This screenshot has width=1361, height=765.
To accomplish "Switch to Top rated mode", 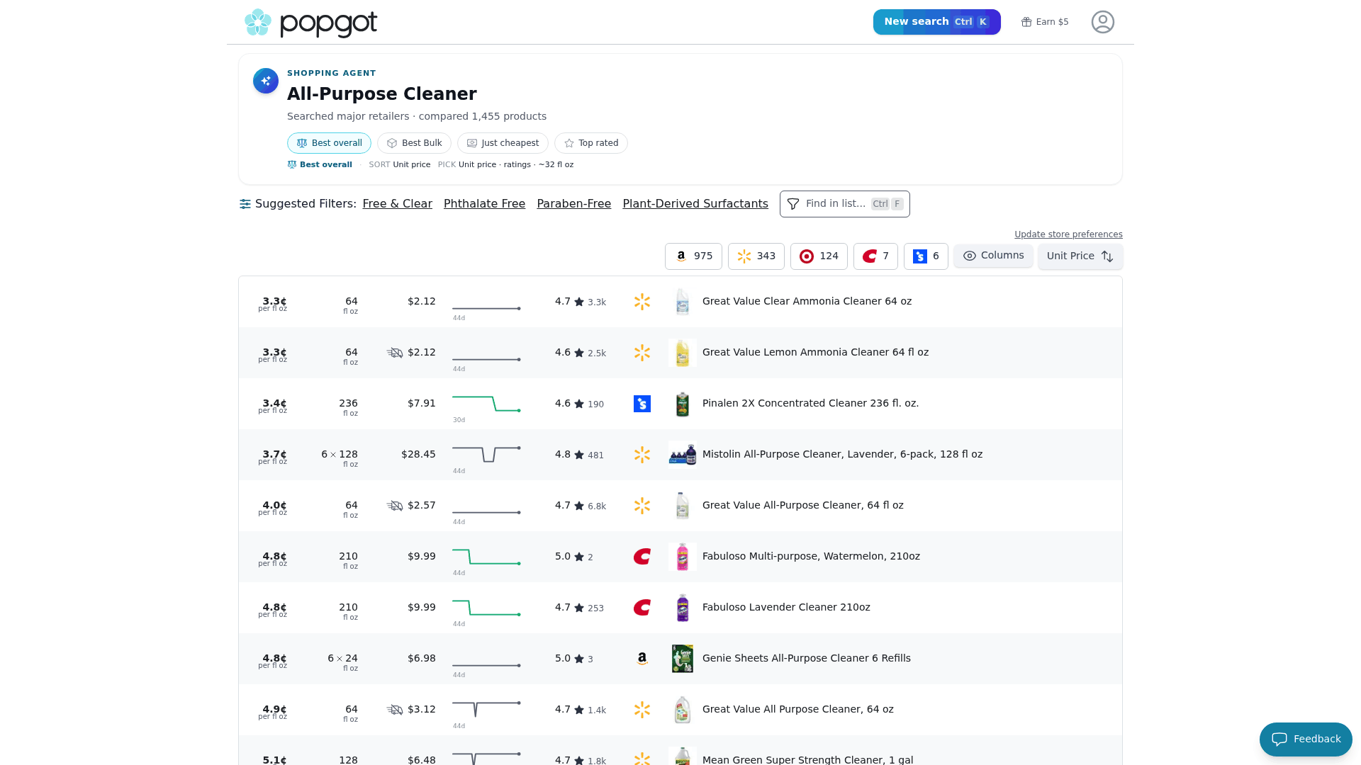I will tap(591, 143).
